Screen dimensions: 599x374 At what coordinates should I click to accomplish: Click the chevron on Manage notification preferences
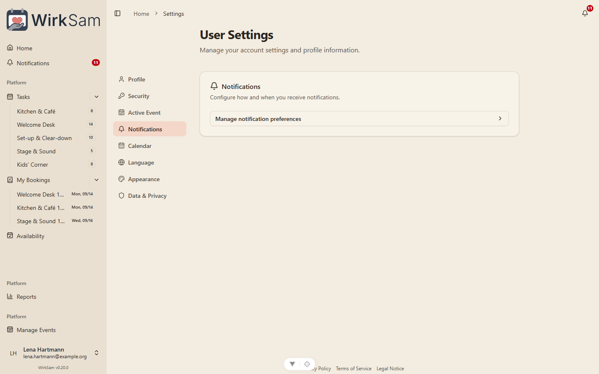pyautogui.click(x=500, y=118)
